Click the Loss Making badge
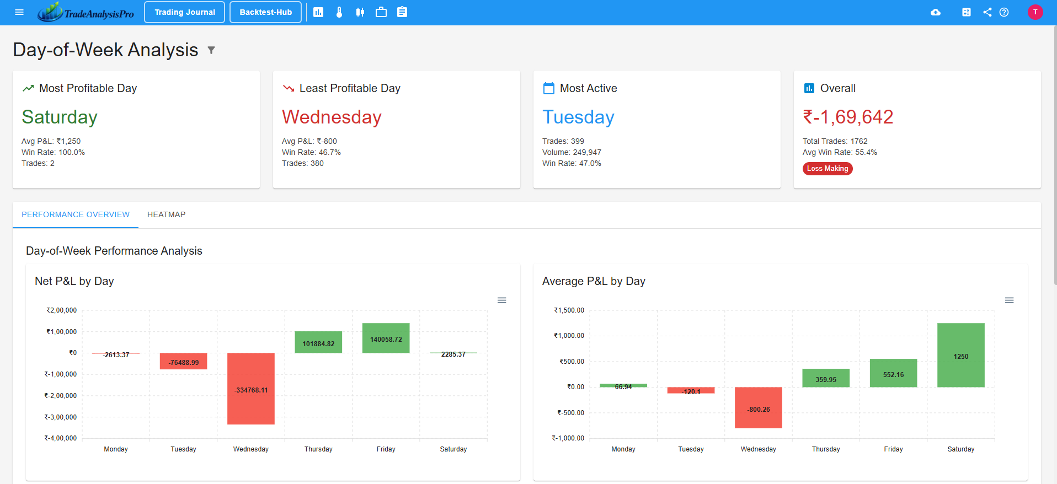This screenshot has width=1057, height=484. pos(828,169)
